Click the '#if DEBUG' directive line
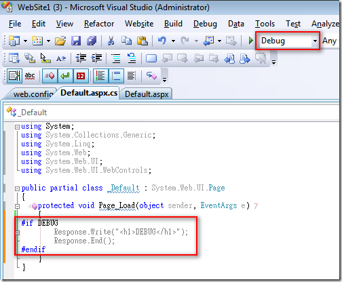342x282 pixels. pyautogui.click(x=39, y=223)
